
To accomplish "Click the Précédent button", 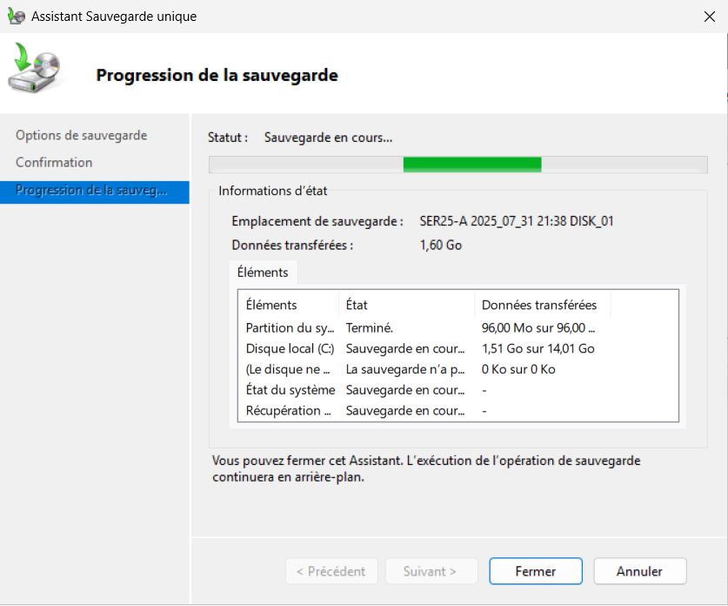I will [331, 571].
